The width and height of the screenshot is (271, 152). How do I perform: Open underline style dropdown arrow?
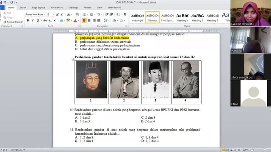(41, 21)
